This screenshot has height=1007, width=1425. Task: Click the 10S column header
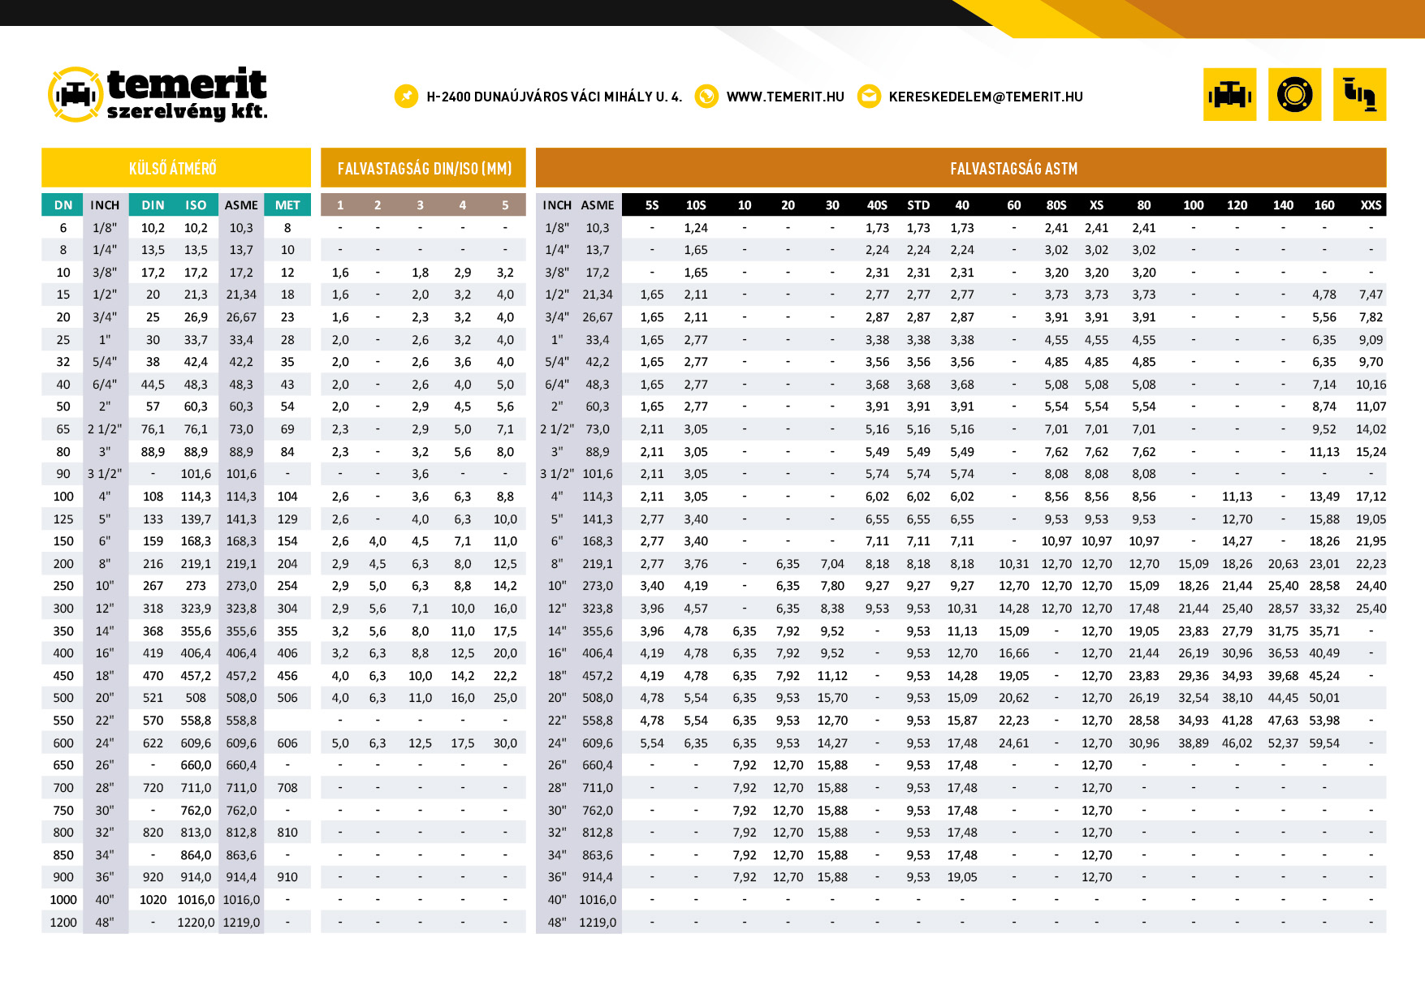[x=696, y=205]
